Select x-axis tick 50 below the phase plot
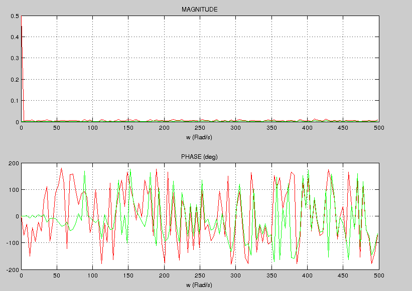 point(57,275)
